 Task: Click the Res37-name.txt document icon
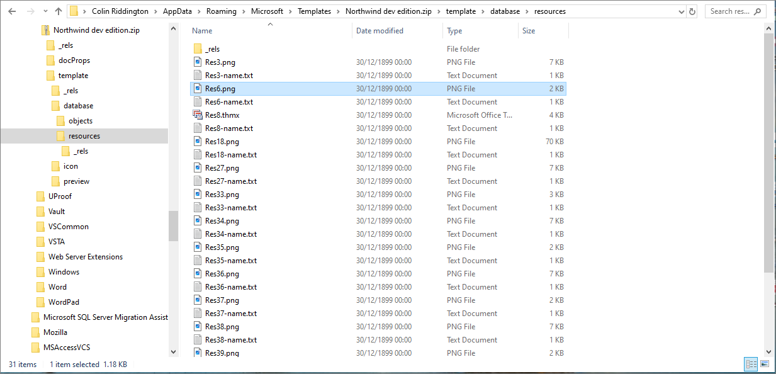click(x=198, y=314)
